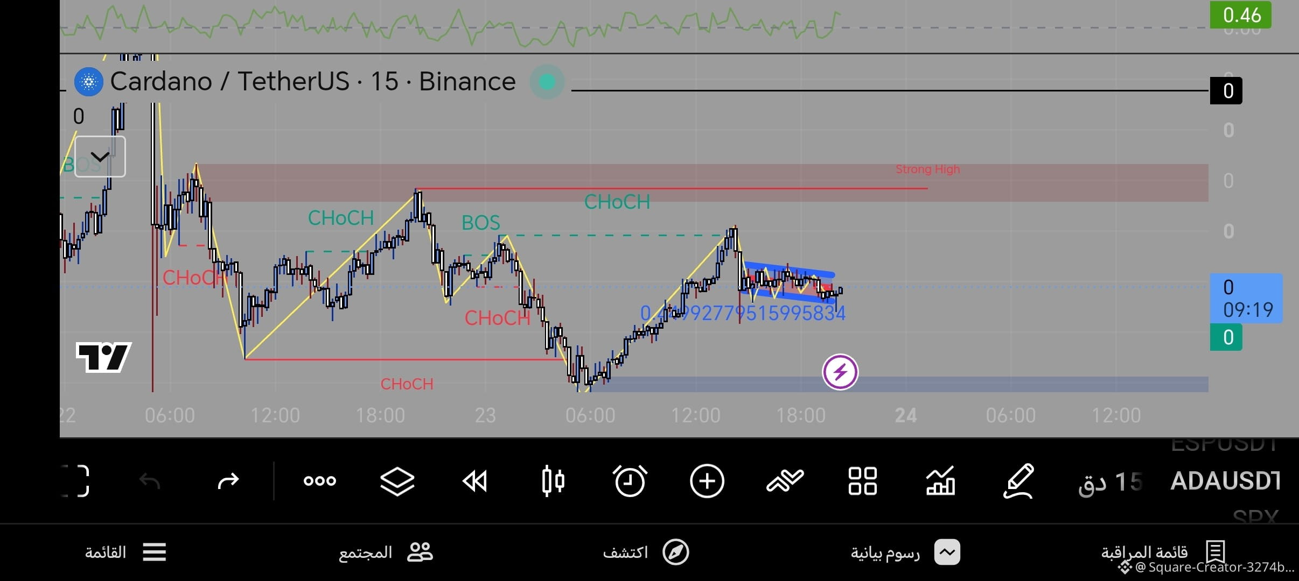The width and height of the screenshot is (1299, 581).
Task: Open the Cardano / TetherUS chart title
Action: pyautogui.click(x=313, y=82)
